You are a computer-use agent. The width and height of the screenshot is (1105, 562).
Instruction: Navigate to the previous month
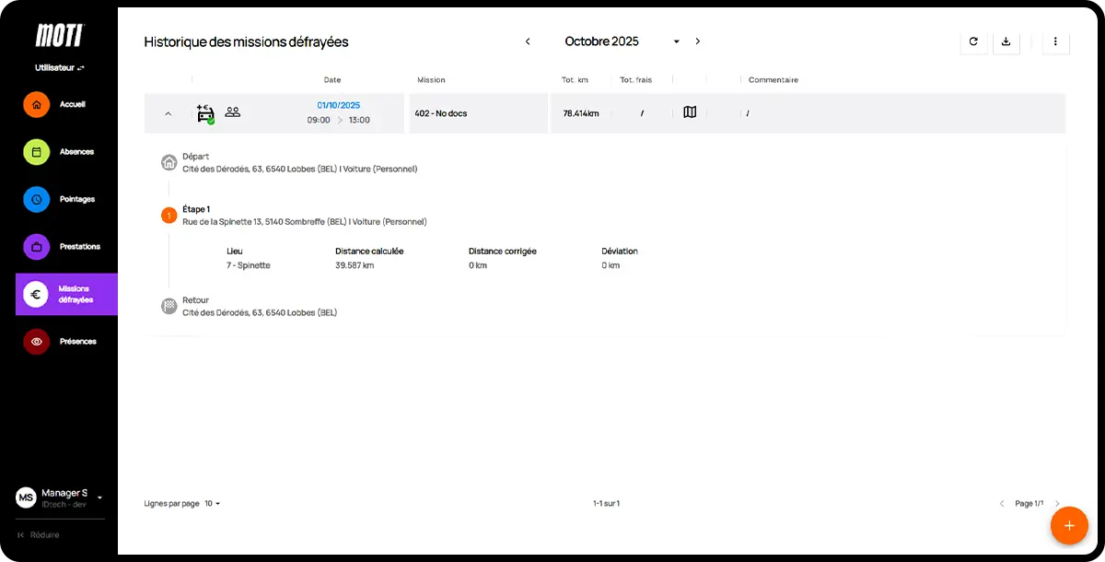point(528,41)
